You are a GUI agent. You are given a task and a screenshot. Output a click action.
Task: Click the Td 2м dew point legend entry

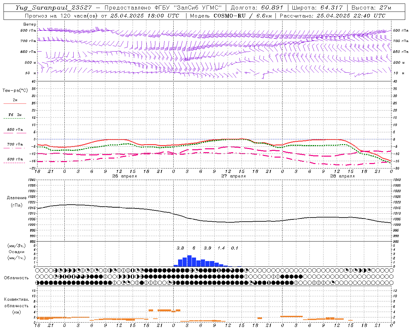coord(15,115)
